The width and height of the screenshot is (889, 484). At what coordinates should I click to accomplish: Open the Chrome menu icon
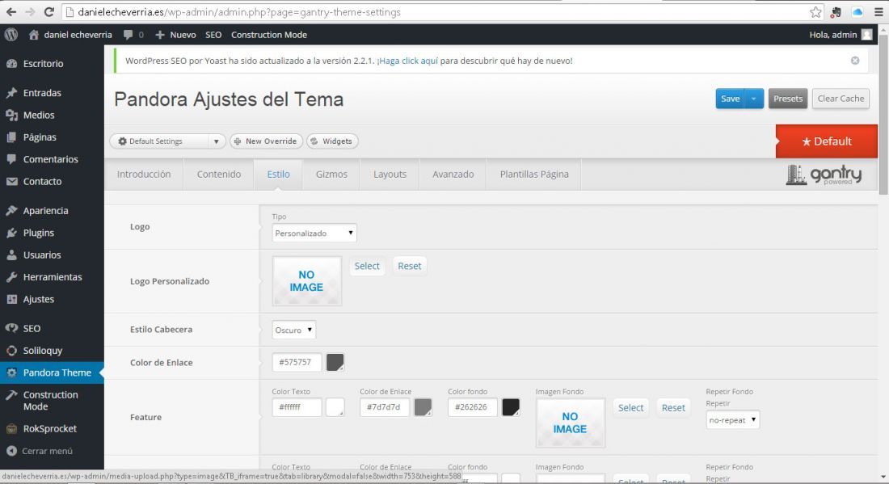click(878, 12)
